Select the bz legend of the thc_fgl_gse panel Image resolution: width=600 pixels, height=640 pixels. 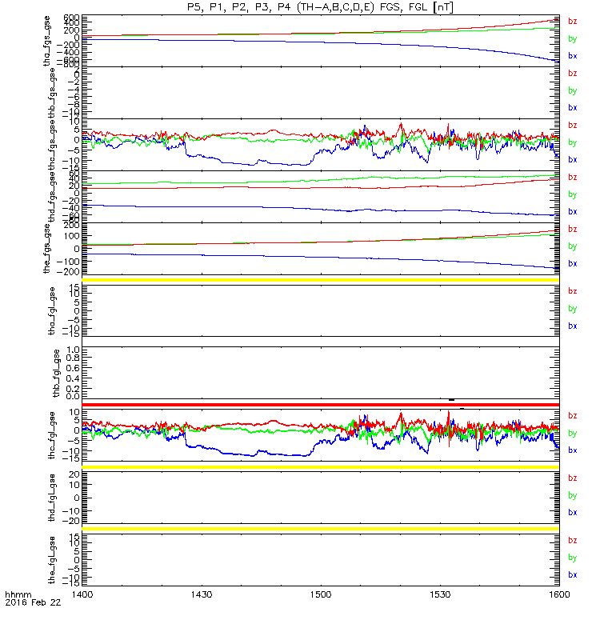[x=573, y=415]
